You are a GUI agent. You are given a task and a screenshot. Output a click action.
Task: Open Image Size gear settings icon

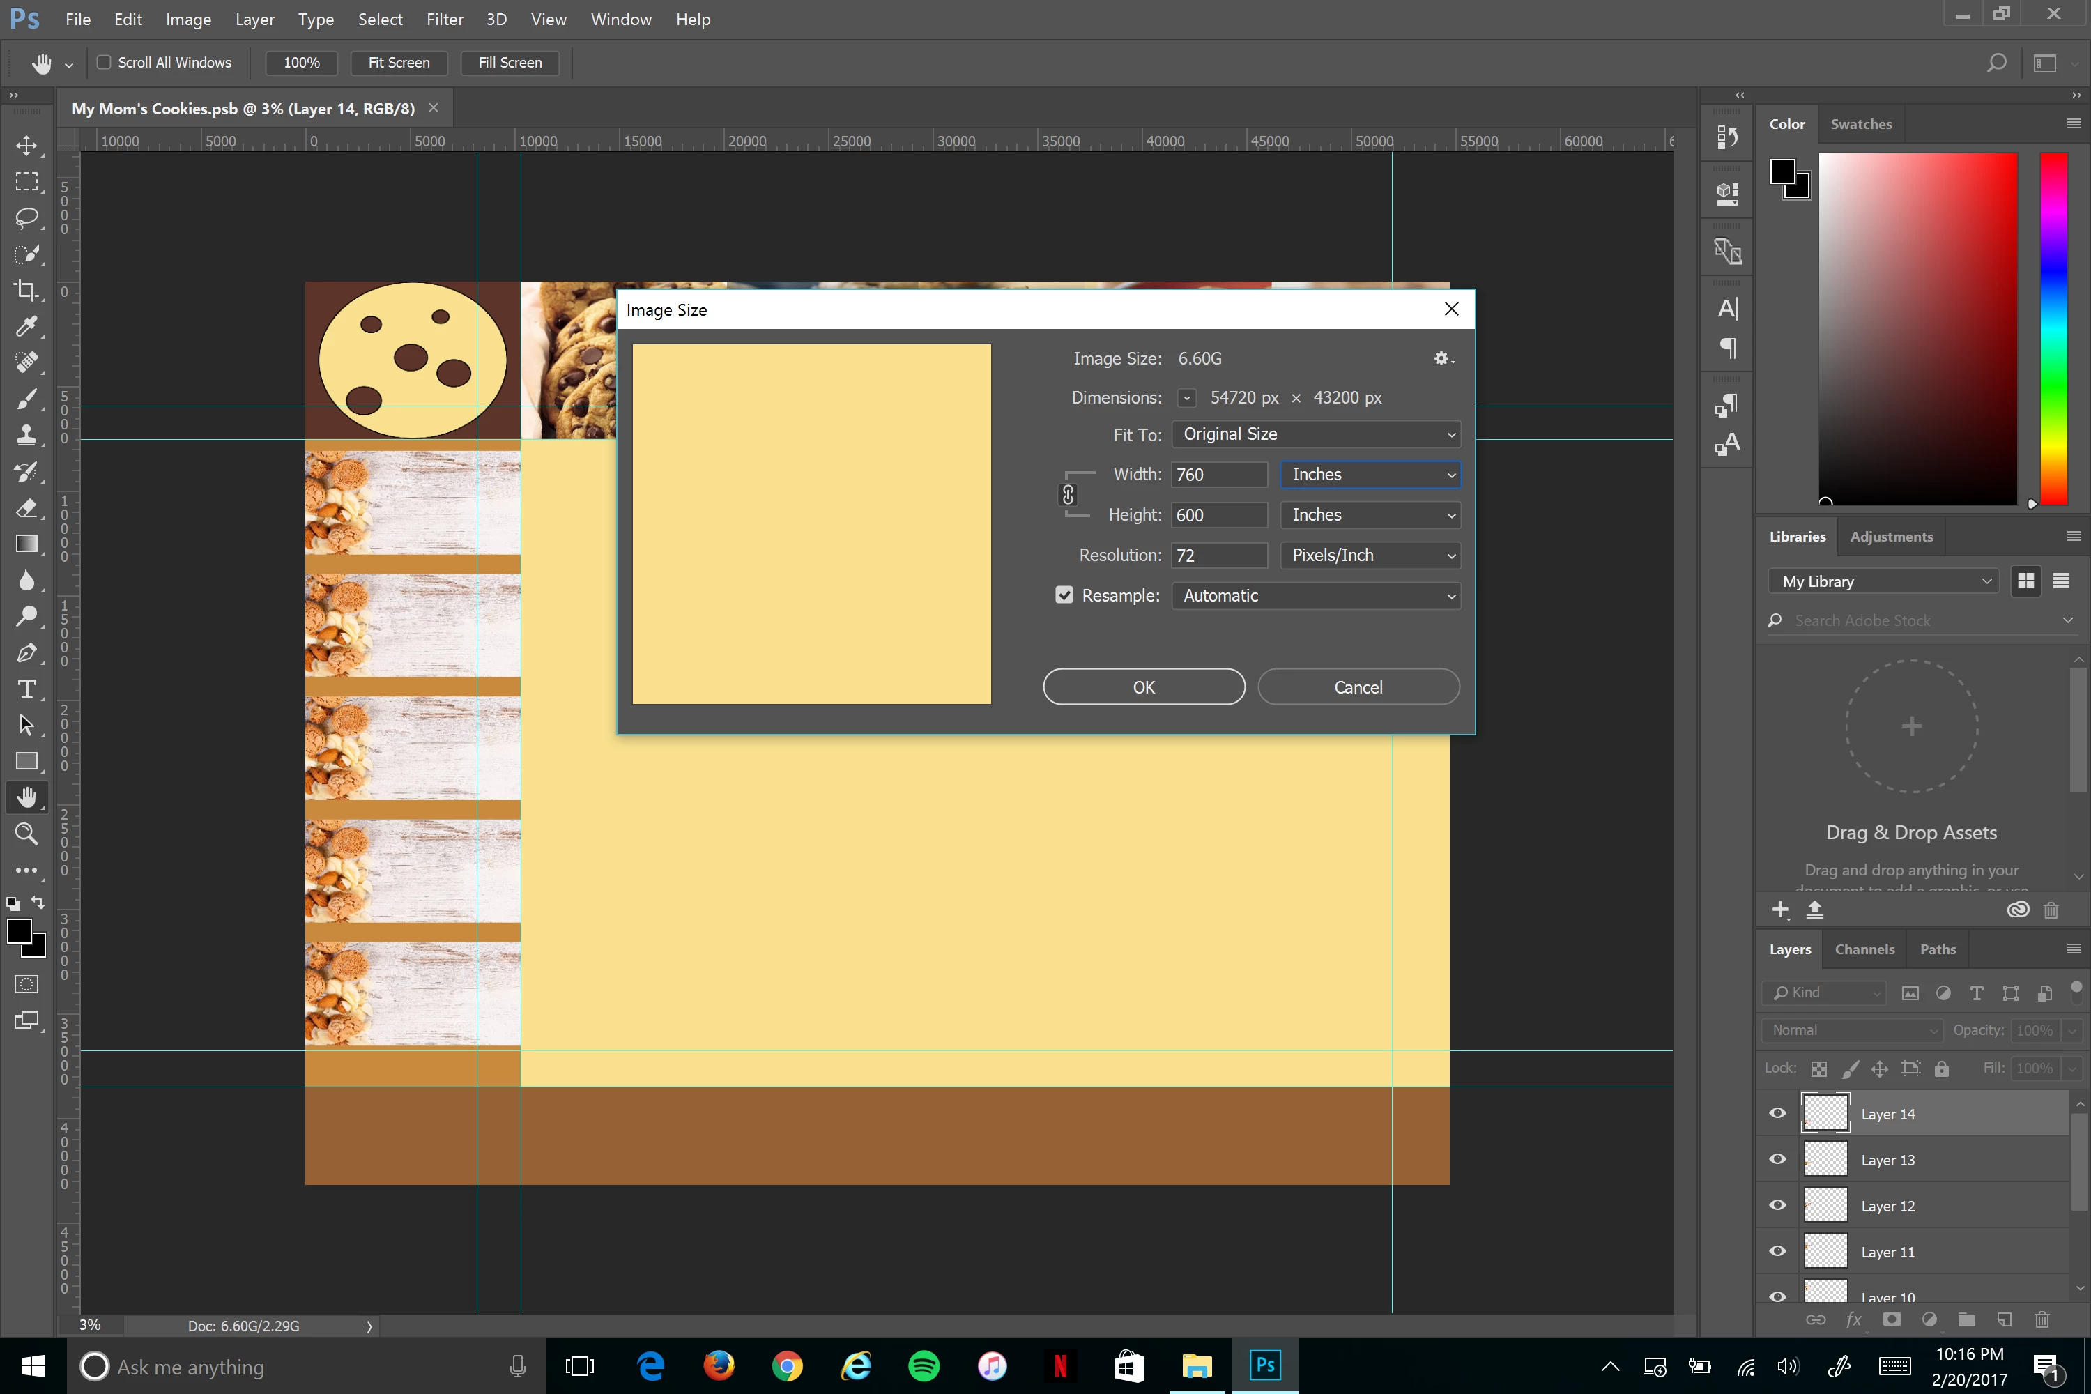coord(1442,358)
